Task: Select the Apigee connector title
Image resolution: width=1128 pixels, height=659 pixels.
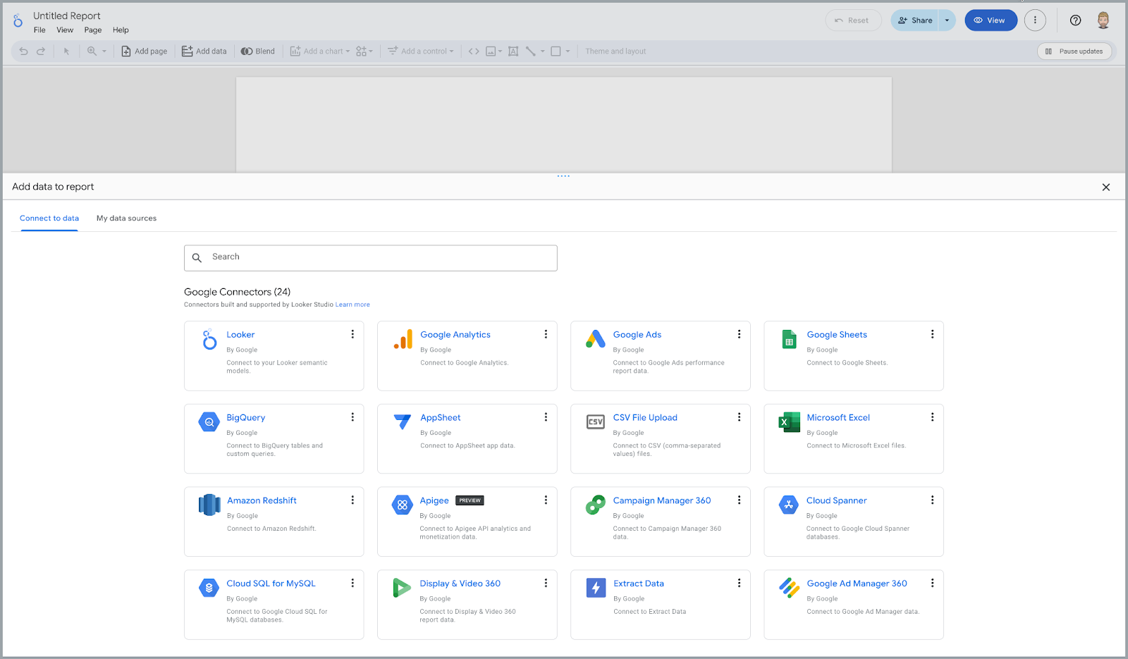Action: tap(434, 500)
